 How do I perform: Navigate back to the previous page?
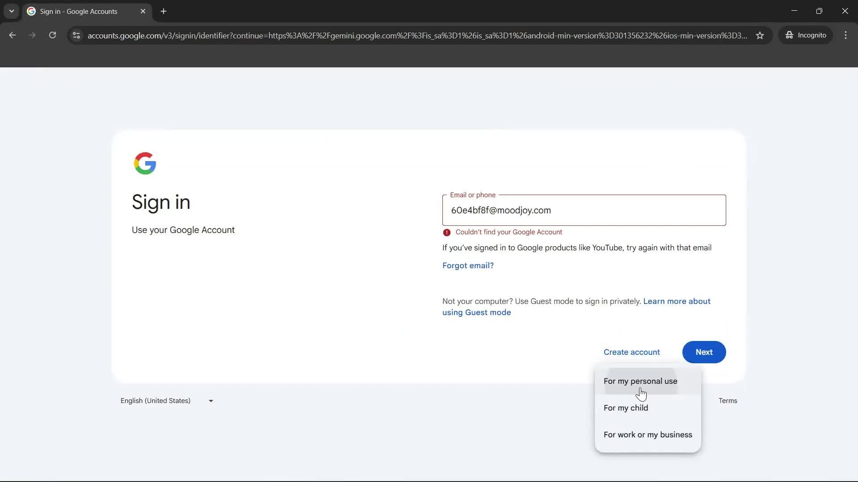[12, 35]
